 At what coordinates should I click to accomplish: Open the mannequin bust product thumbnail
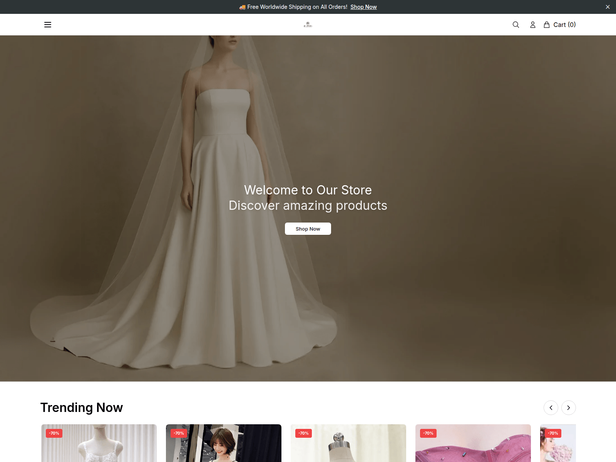(348, 443)
